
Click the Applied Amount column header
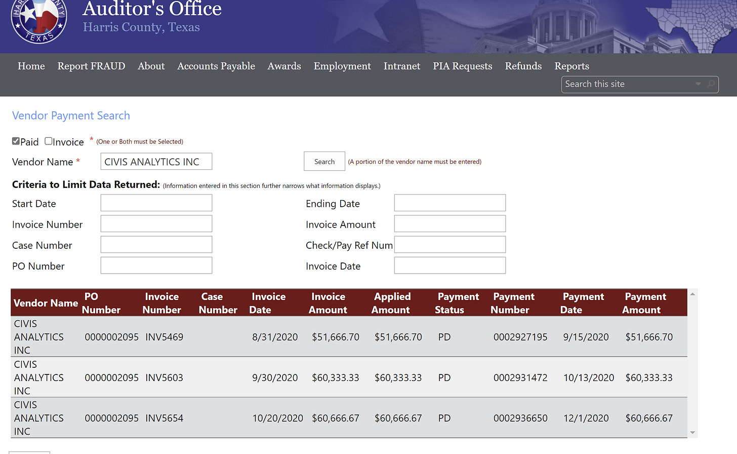391,303
